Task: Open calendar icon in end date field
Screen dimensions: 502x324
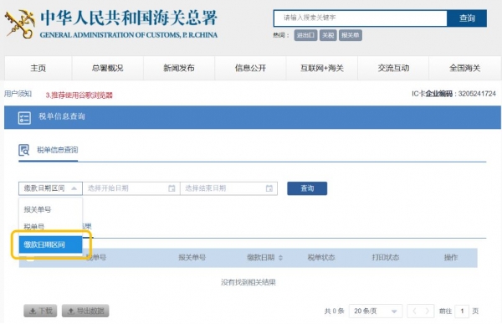Action: click(x=269, y=188)
